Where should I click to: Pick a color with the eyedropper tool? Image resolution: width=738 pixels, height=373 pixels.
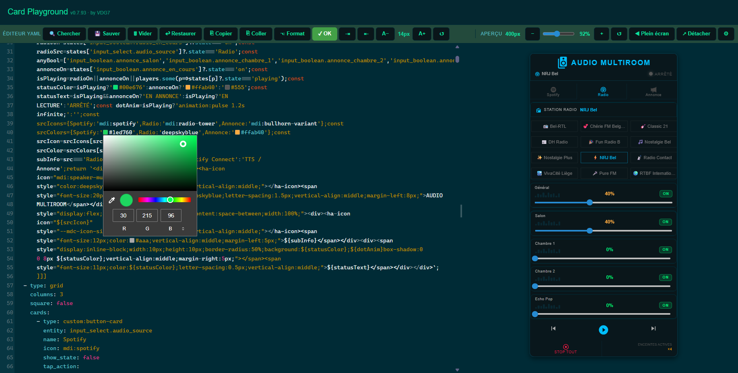[x=112, y=200]
